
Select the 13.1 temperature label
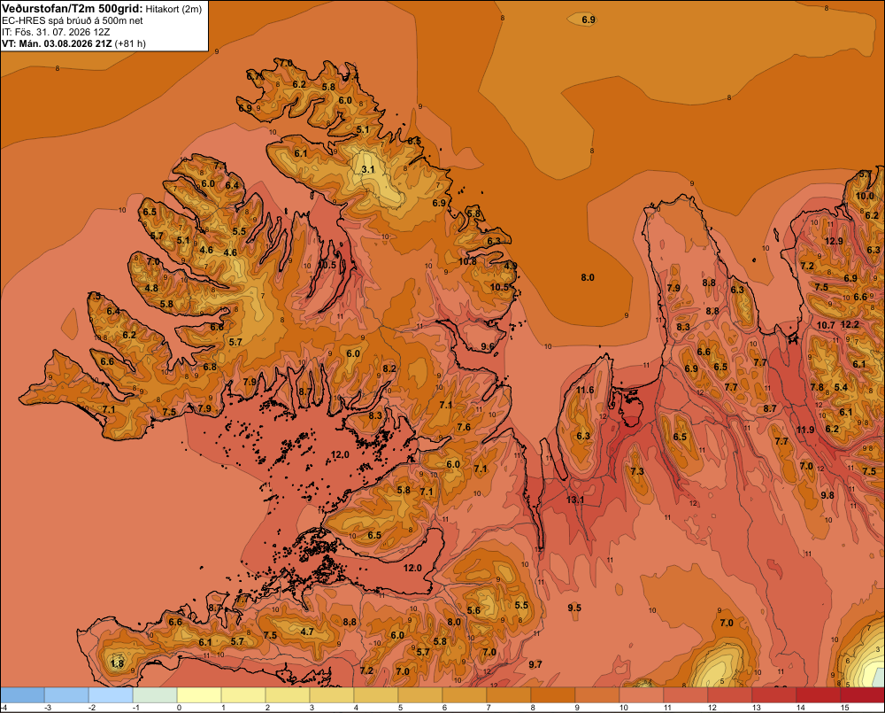pyautogui.click(x=575, y=500)
